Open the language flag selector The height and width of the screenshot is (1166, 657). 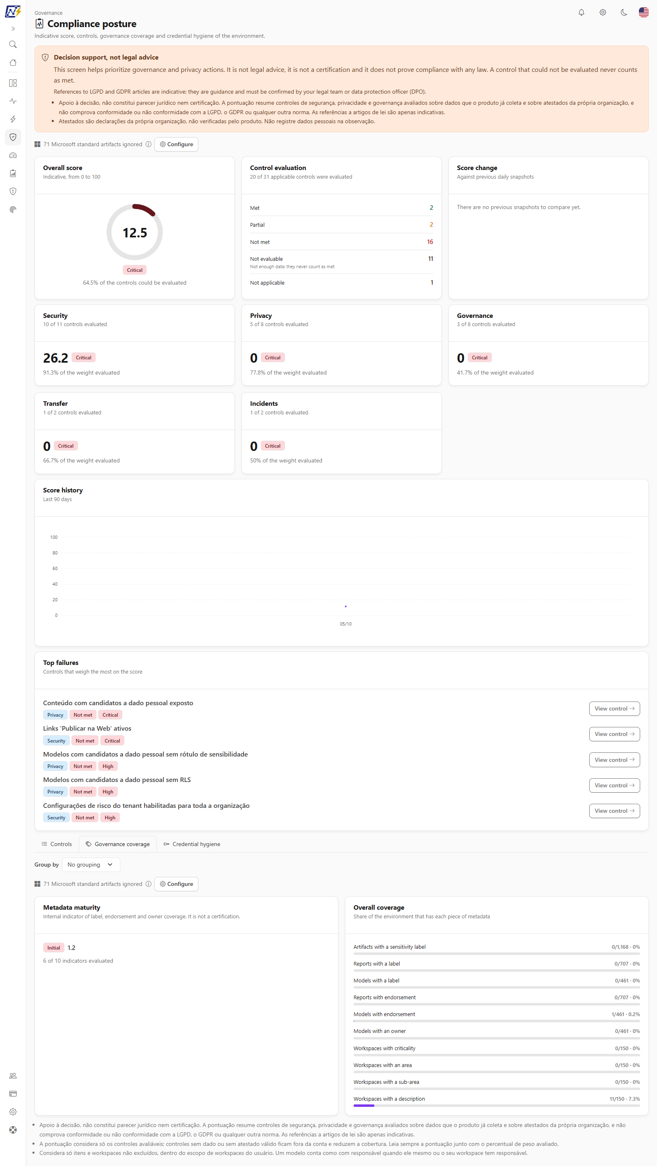point(643,13)
